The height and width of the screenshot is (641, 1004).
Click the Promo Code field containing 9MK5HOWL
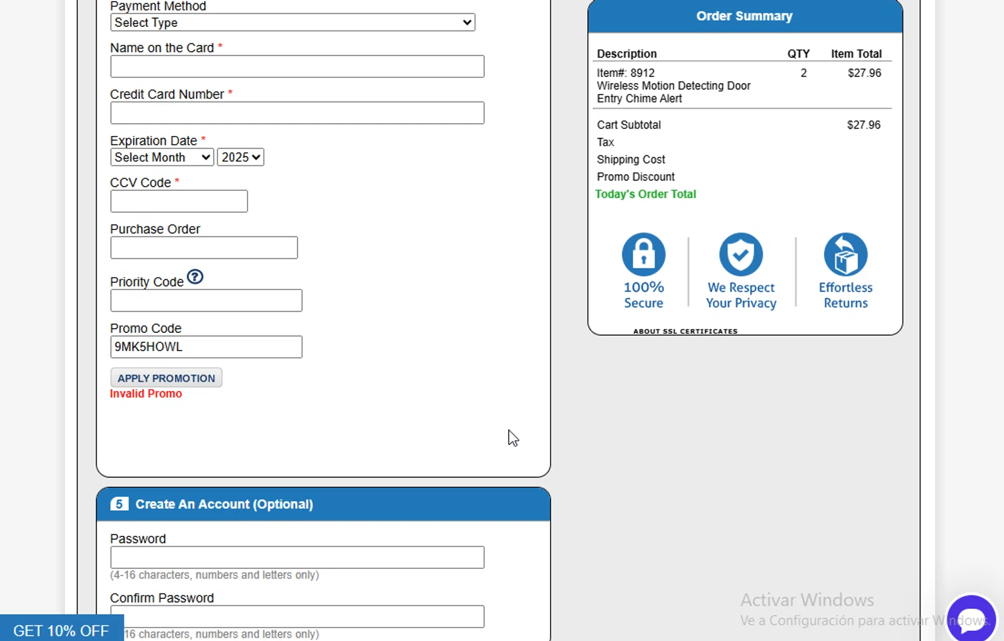click(x=206, y=347)
